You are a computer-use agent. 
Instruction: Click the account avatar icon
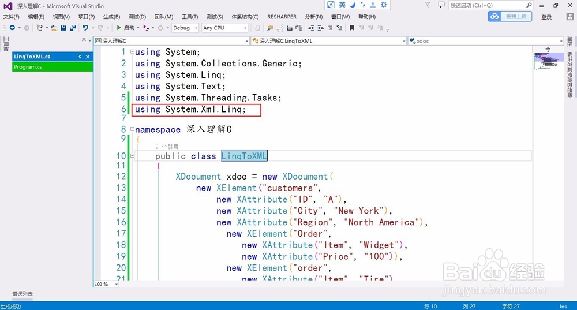coord(569,17)
